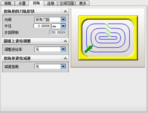The image size is (148, 113).
Task: Collapse the 拐角处进给减速 section
Action: click(65, 58)
